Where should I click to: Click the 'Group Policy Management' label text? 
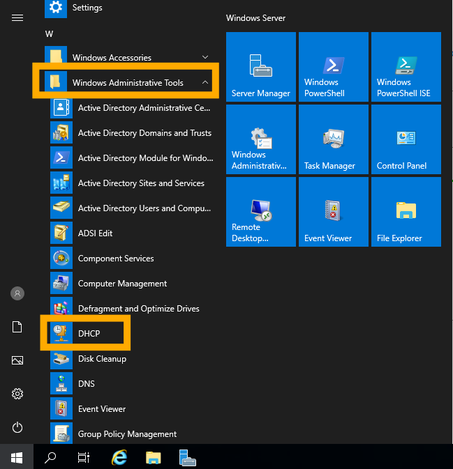tap(127, 434)
